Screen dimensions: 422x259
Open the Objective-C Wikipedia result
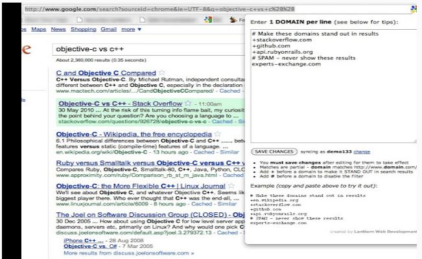point(134,134)
